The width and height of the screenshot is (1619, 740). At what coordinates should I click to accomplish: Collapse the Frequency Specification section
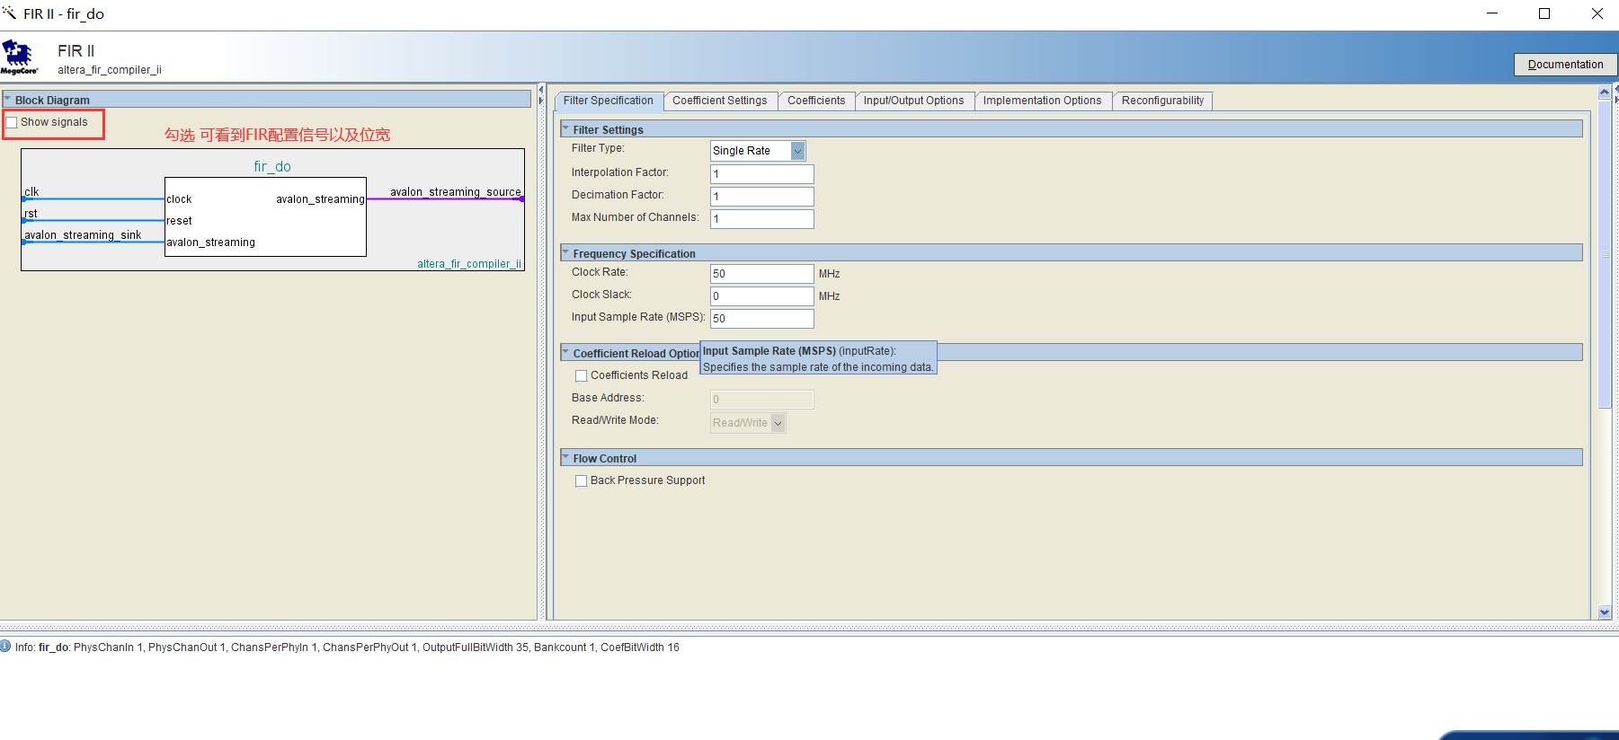coord(565,253)
